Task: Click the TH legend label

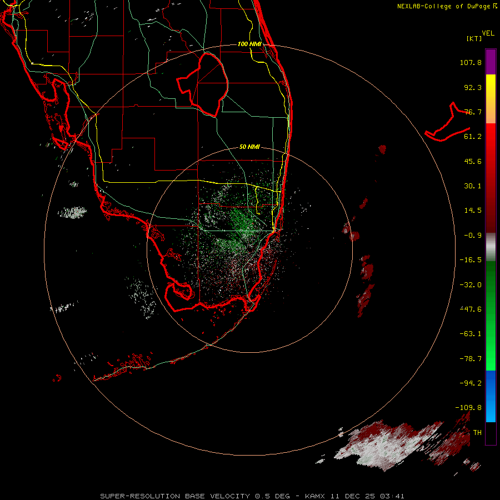Action: [x=477, y=433]
